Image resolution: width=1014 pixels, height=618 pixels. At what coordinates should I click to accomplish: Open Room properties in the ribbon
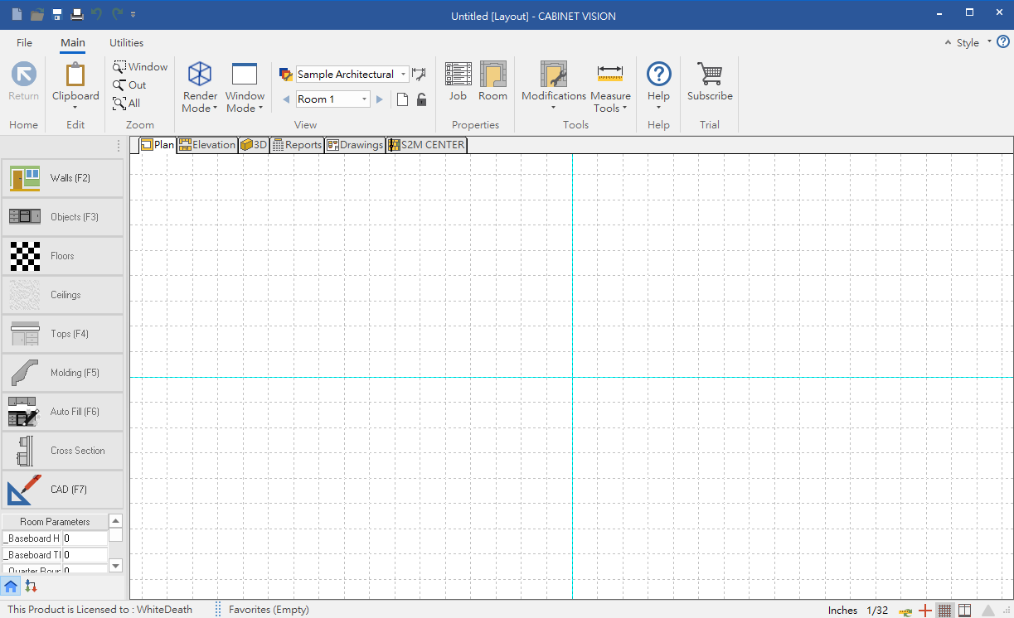click(492, 82)
